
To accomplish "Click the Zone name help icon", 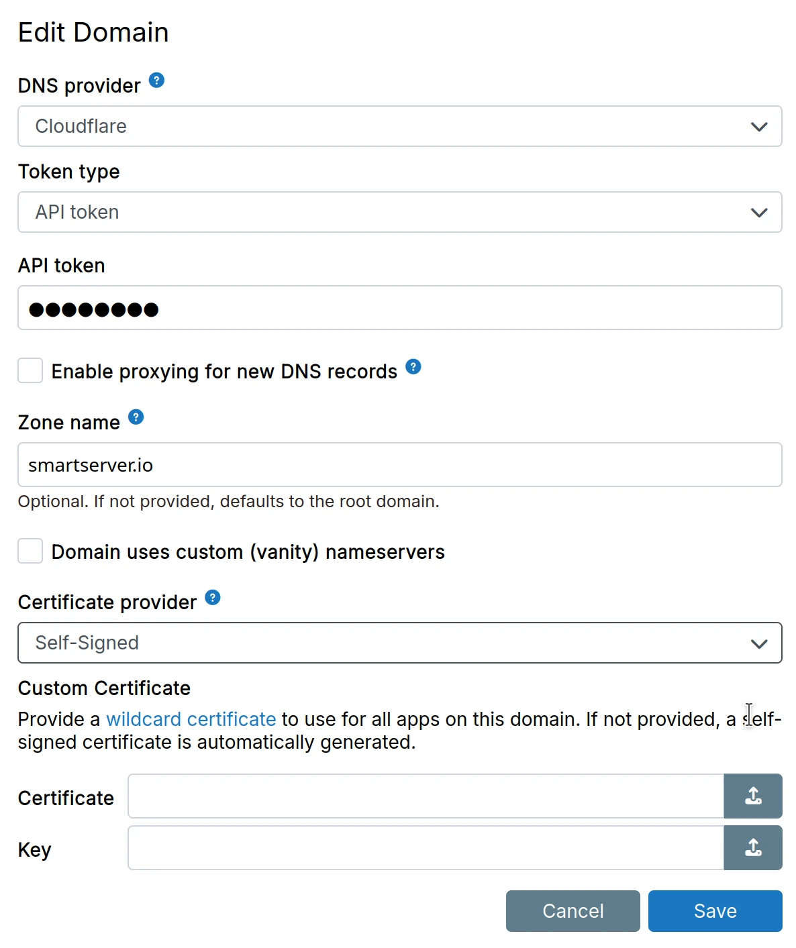I will (x=137, y=417).
